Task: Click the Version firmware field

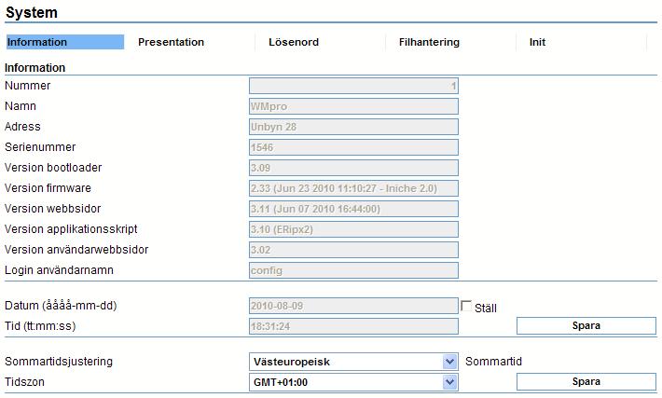Action: 353,188
